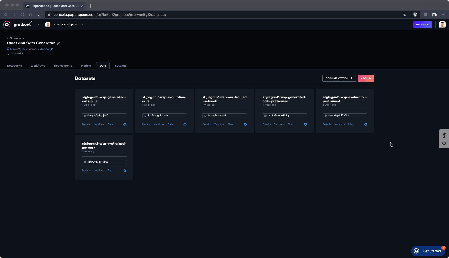
Task: Click the UPGRADE button
Action: pos(422,25)
